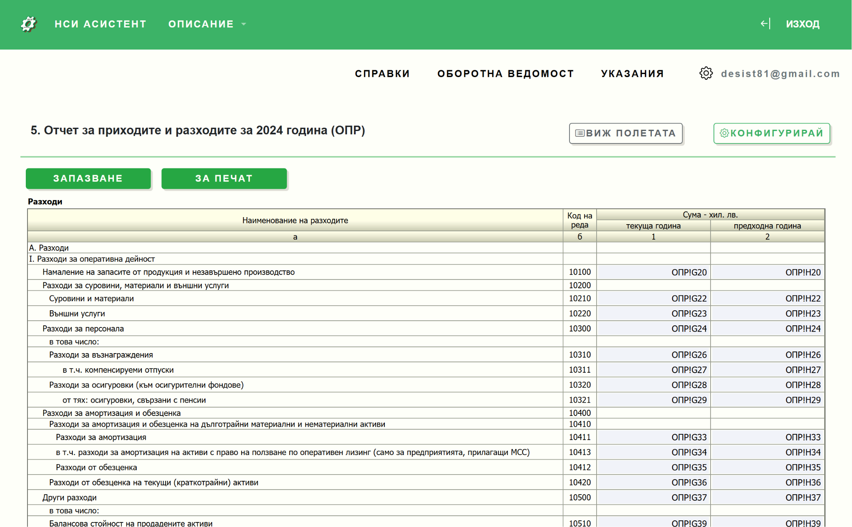This screenshot has height=527, width=852.
Task: Click НСИ АСИСТЕНТ home link
Action: tap(100, 24)
